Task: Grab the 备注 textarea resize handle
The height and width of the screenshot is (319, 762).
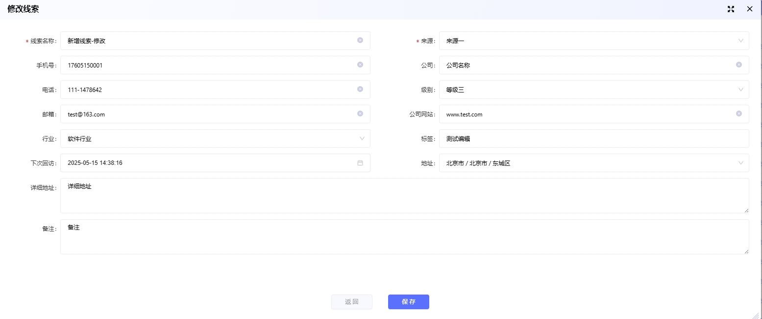Action: click(747, 252)
